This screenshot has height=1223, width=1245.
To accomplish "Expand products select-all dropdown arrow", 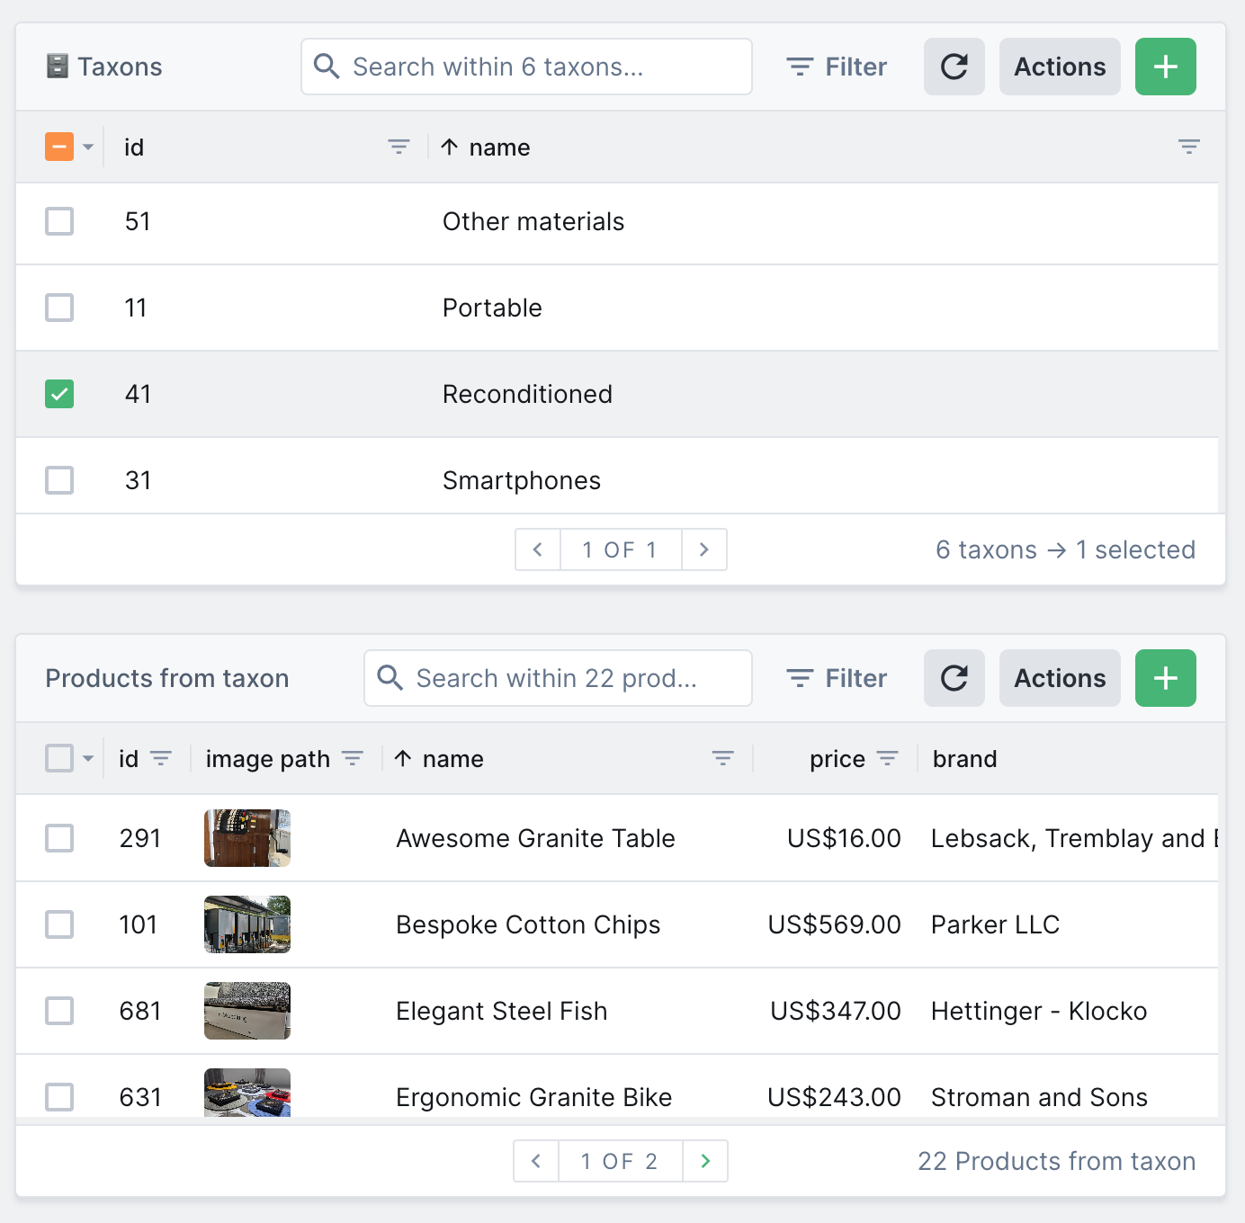I will [x=88, y=758].
